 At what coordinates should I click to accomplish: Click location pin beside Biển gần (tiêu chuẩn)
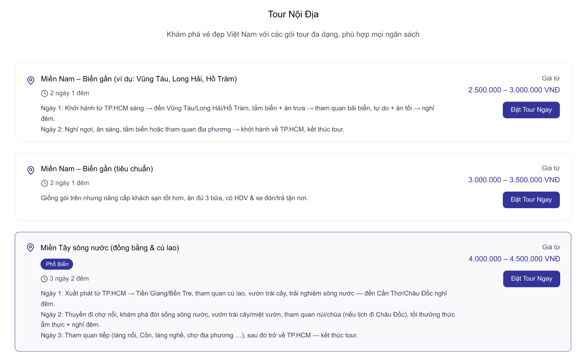pos(31,170)
